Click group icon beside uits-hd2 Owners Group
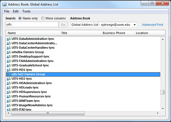Image resolution: width=171 pixels, height=122 pixels. pos(9,74)
